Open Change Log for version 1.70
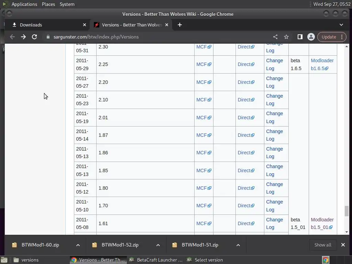This screenshot has height=264, width=352. point(274,206)
